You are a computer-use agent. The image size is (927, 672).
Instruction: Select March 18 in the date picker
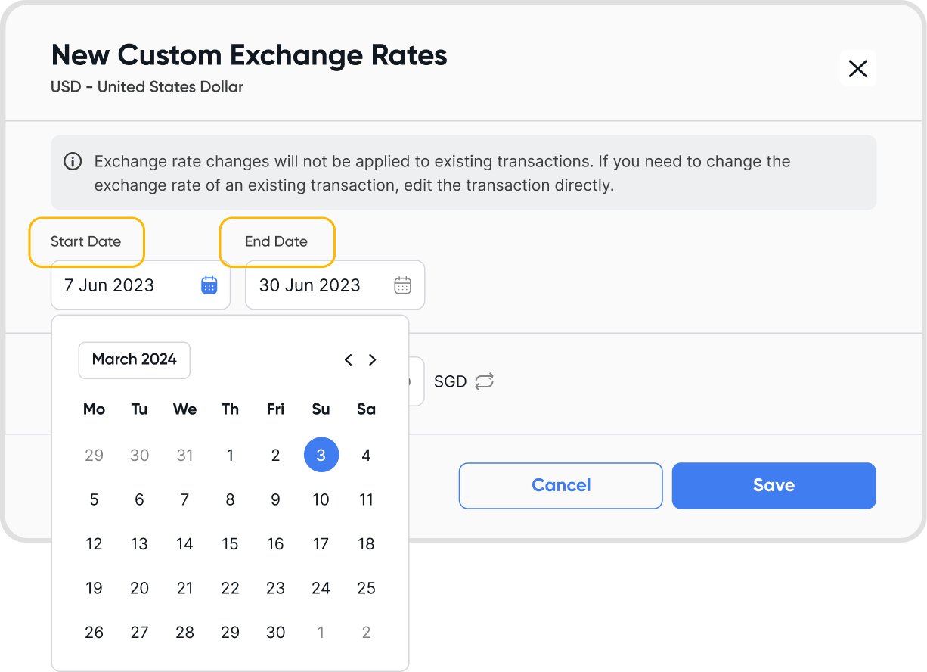(367, 544)
